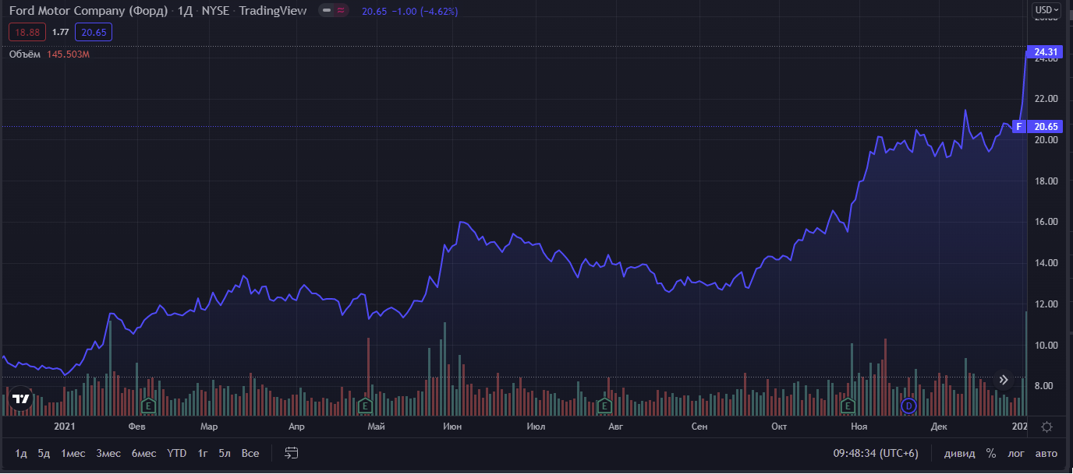Click the 20.65 last price label on axis

(1046, 126)
